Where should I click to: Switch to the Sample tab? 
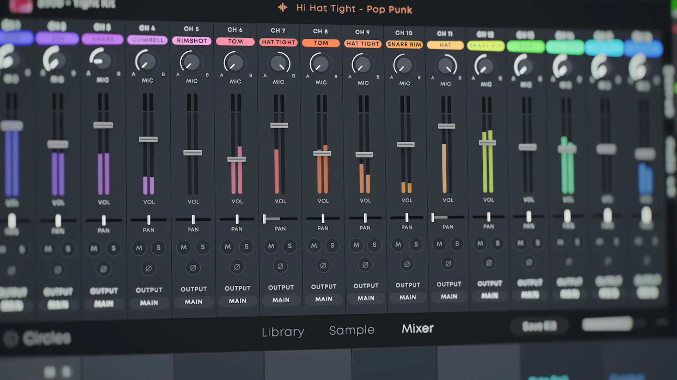coord(352,330)
